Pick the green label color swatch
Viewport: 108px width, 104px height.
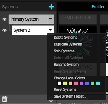pyautogui.click(x=93, y=83)
